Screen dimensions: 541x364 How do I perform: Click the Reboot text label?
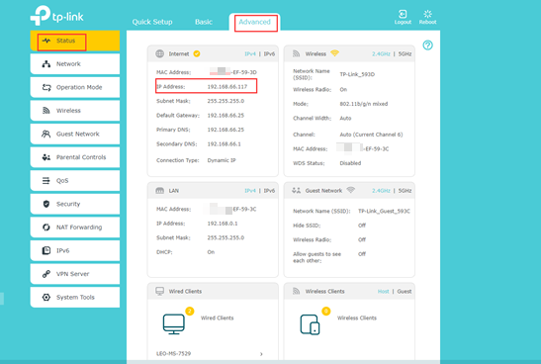(x=428, y=22)
